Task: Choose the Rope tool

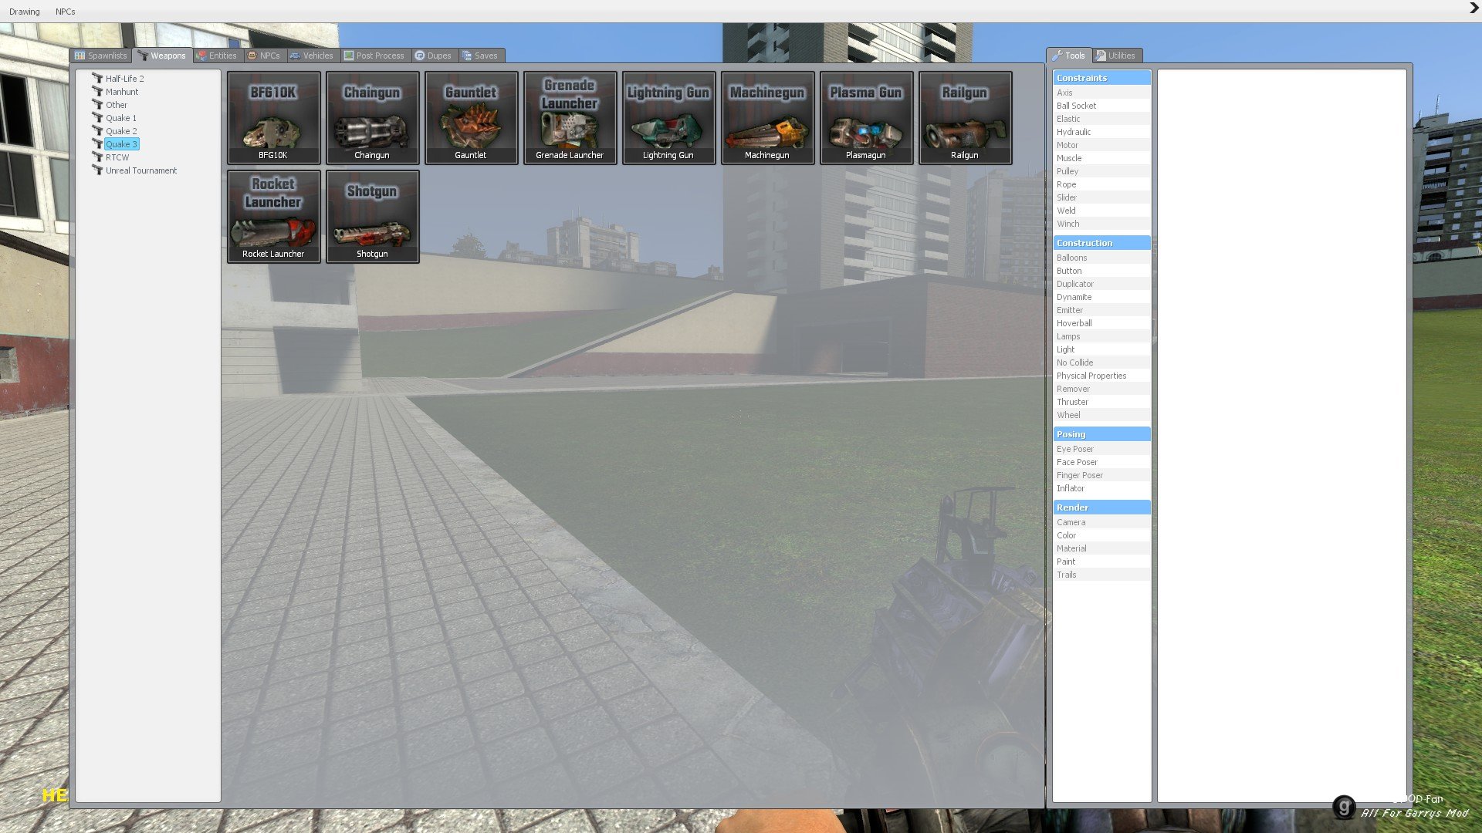Action: (x=1101, y=184)
